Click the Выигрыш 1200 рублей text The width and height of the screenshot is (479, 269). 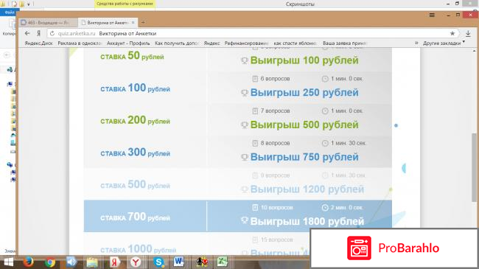pyautogui.click(x=307, y=189)
